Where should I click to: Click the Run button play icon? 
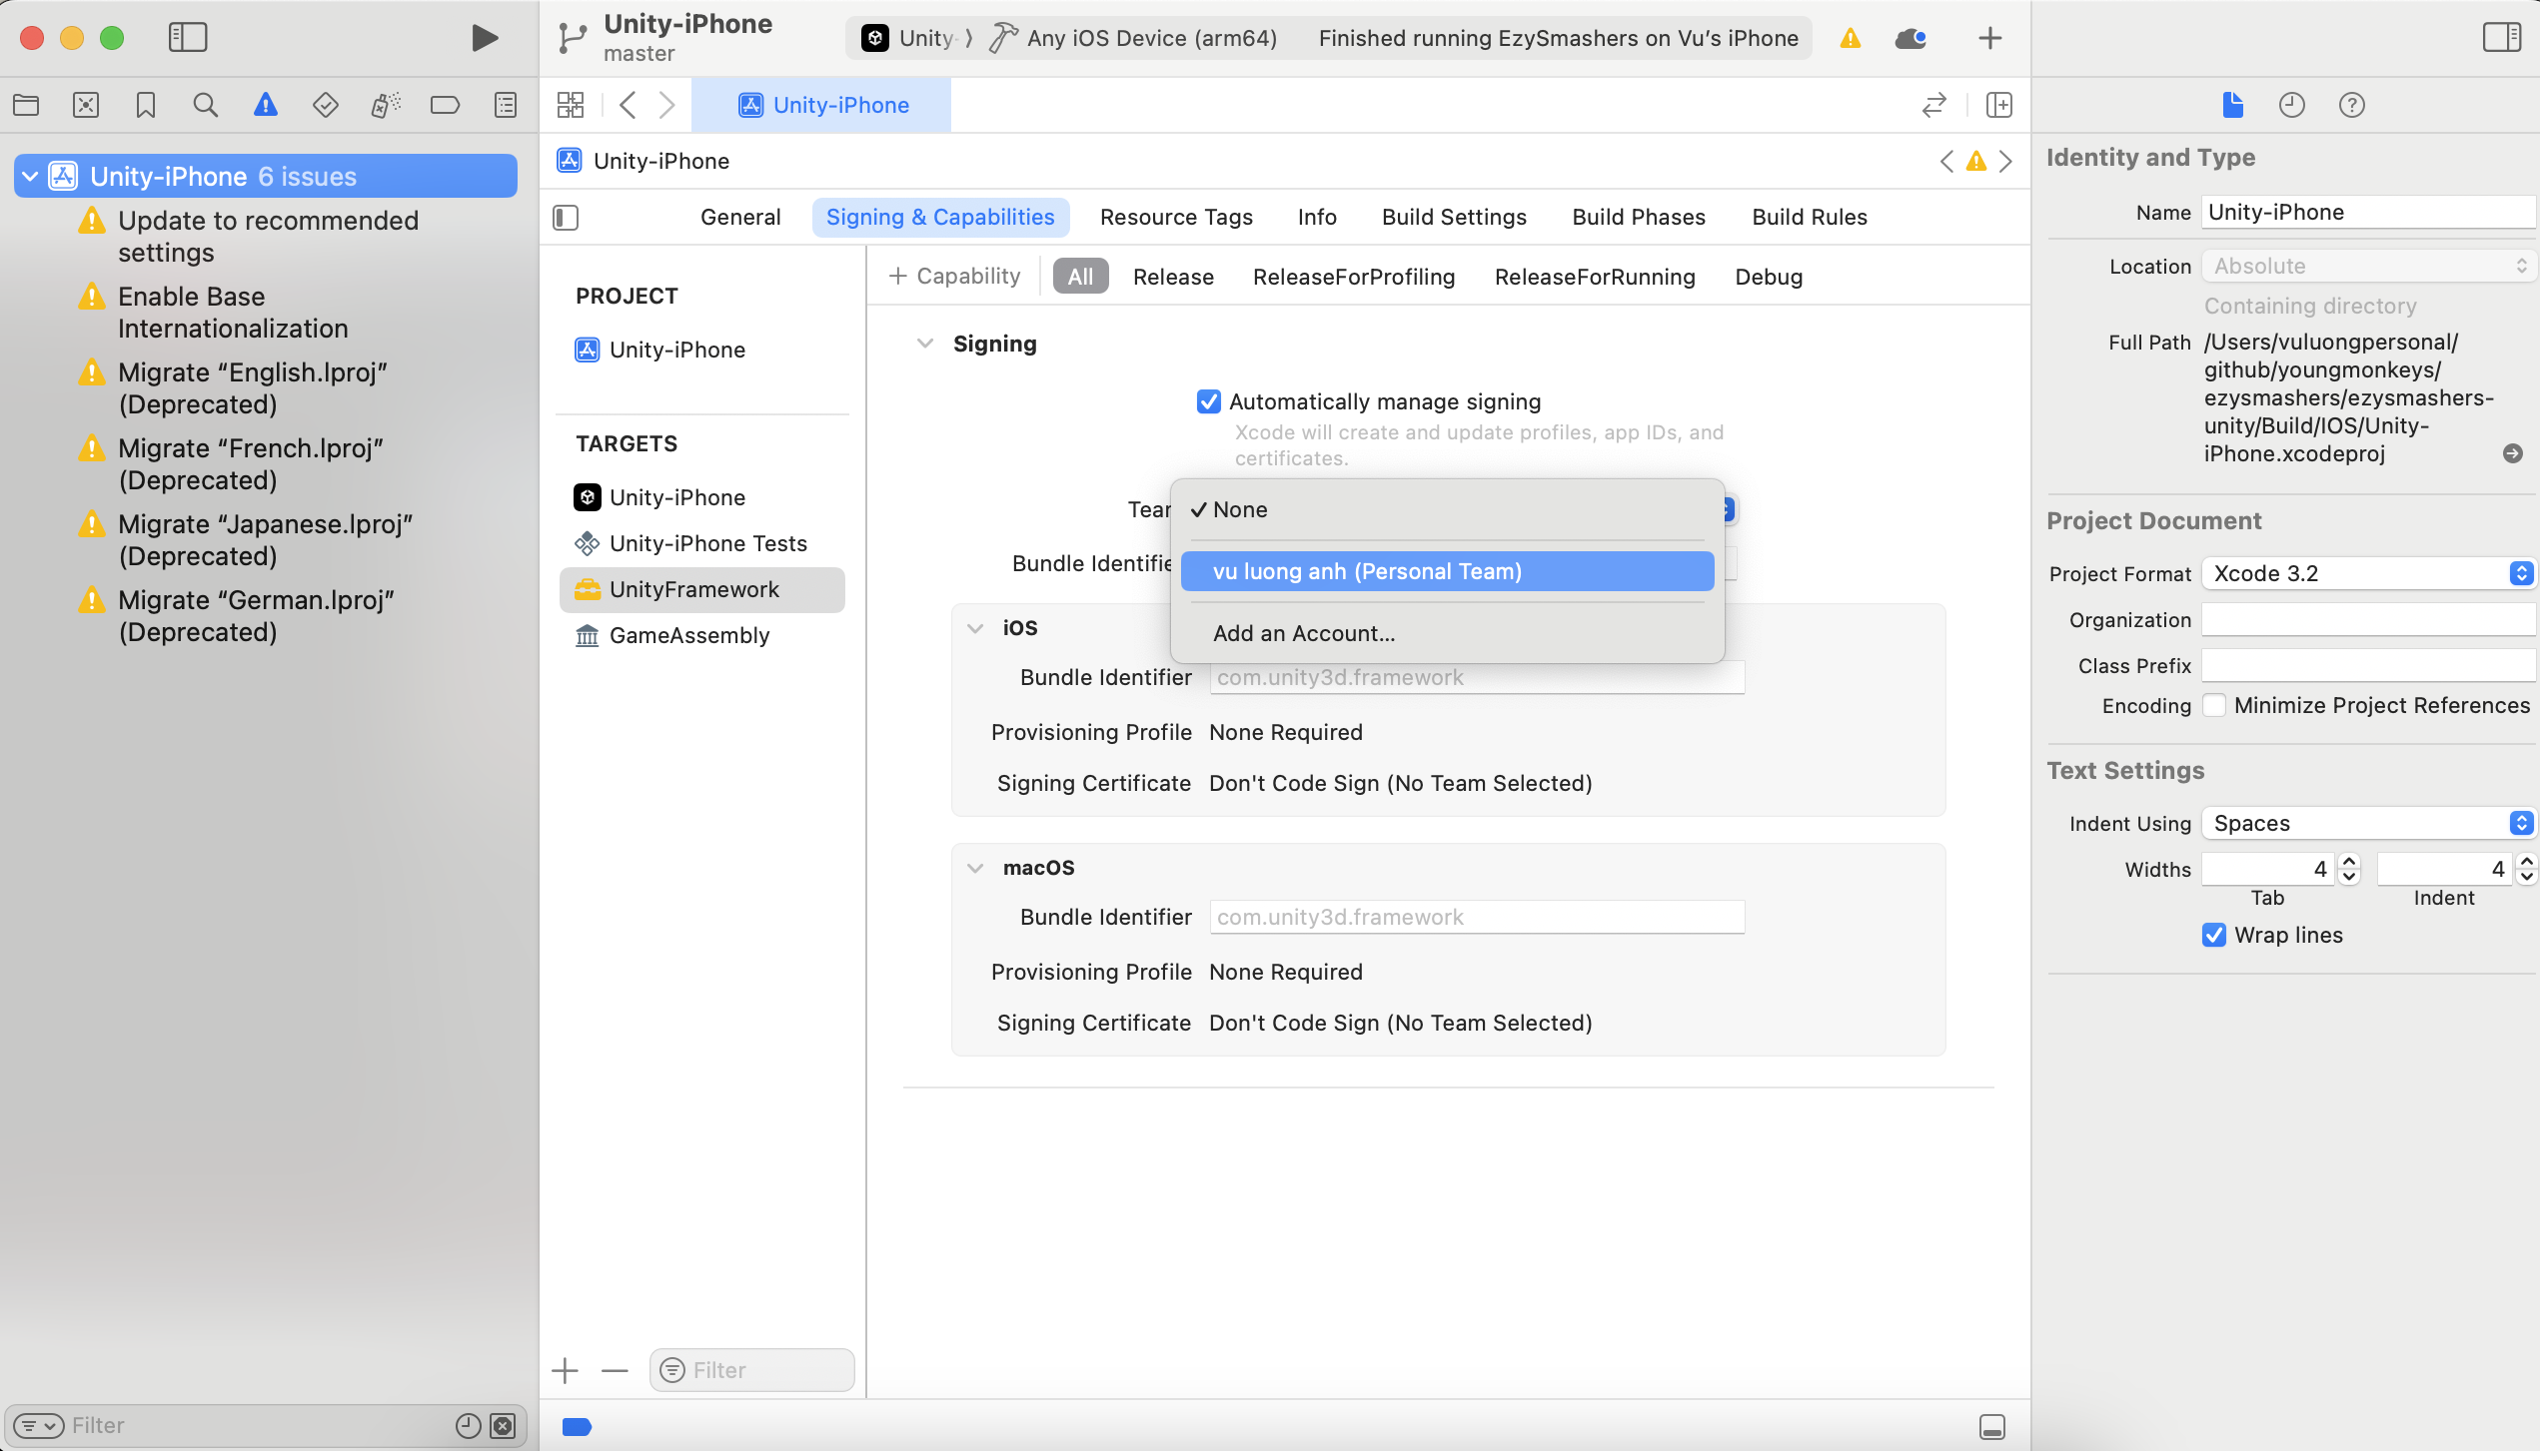click(x=485, y=38)
